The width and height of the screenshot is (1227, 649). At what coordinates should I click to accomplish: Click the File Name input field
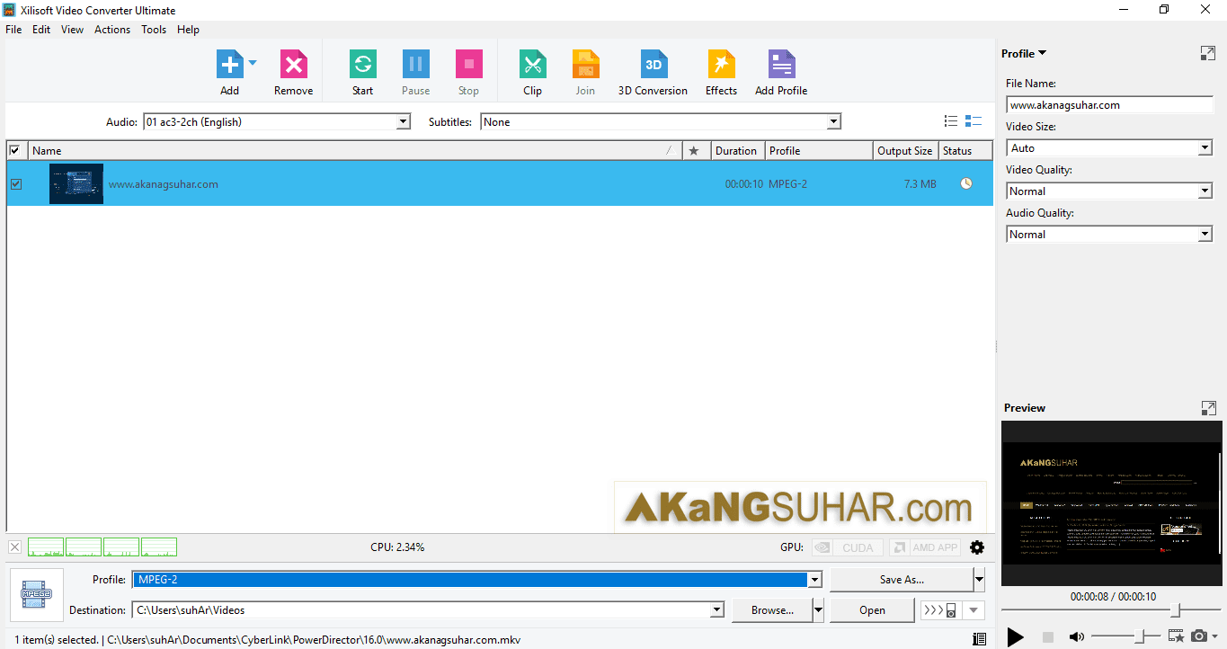[1109, 105]
